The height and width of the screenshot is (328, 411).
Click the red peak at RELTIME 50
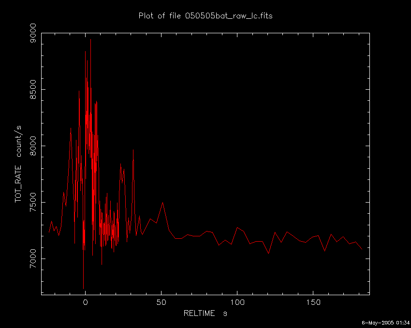tap(163, 203)
